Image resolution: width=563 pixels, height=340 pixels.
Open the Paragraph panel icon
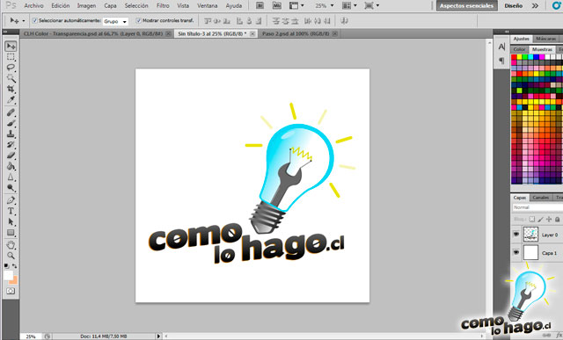[501, 61]
